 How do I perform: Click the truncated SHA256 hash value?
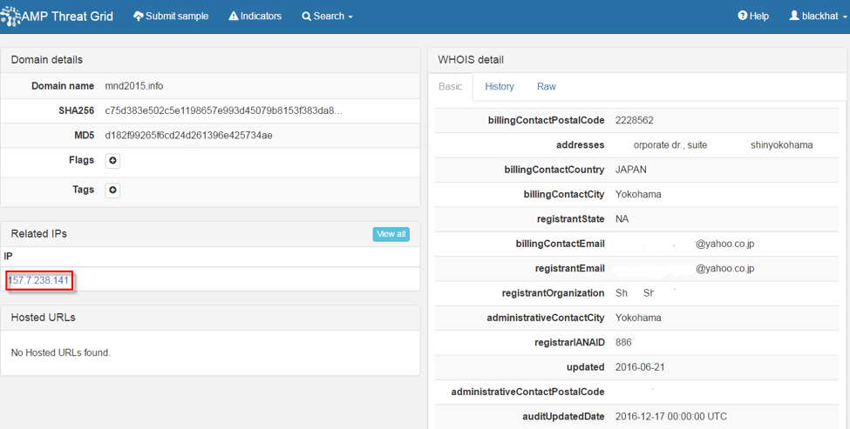pyautogui.click(x=223, y=111)
